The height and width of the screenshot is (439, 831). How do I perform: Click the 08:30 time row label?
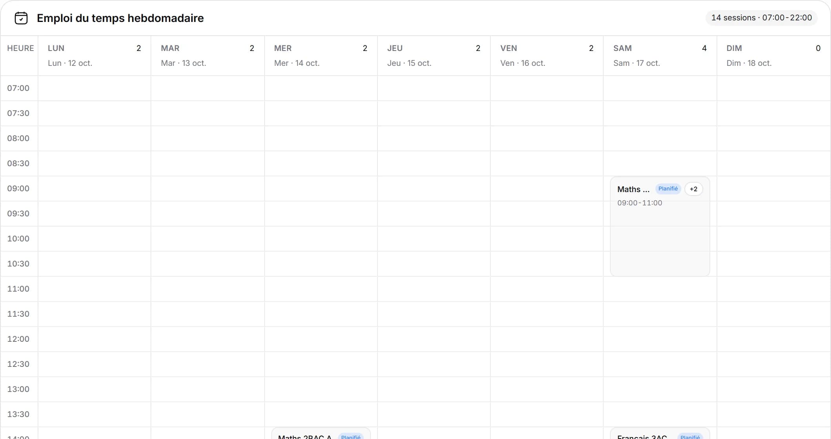[18, 163]
